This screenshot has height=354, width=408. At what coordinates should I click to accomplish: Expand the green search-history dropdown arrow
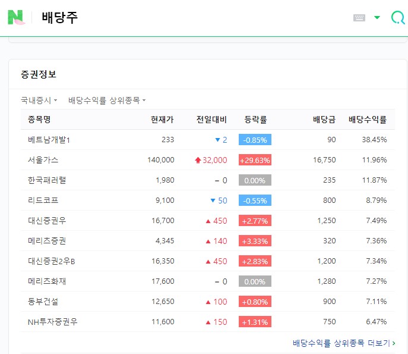point(377,17)
